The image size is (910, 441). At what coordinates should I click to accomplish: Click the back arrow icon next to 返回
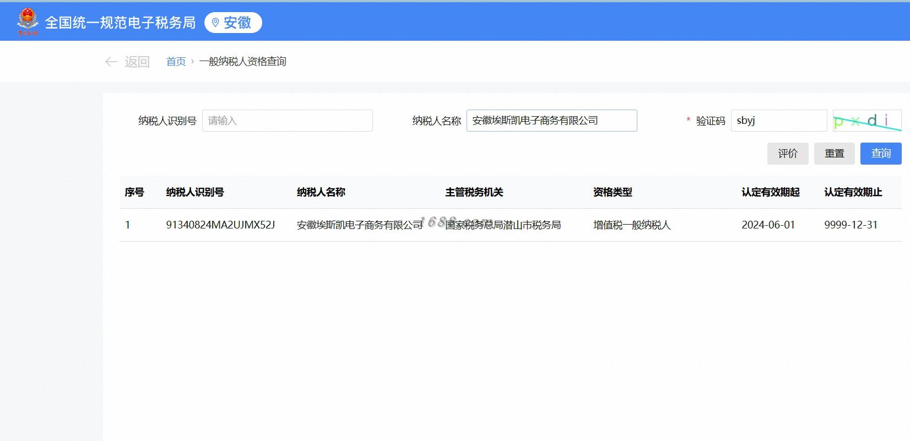[x=111, y=62]
